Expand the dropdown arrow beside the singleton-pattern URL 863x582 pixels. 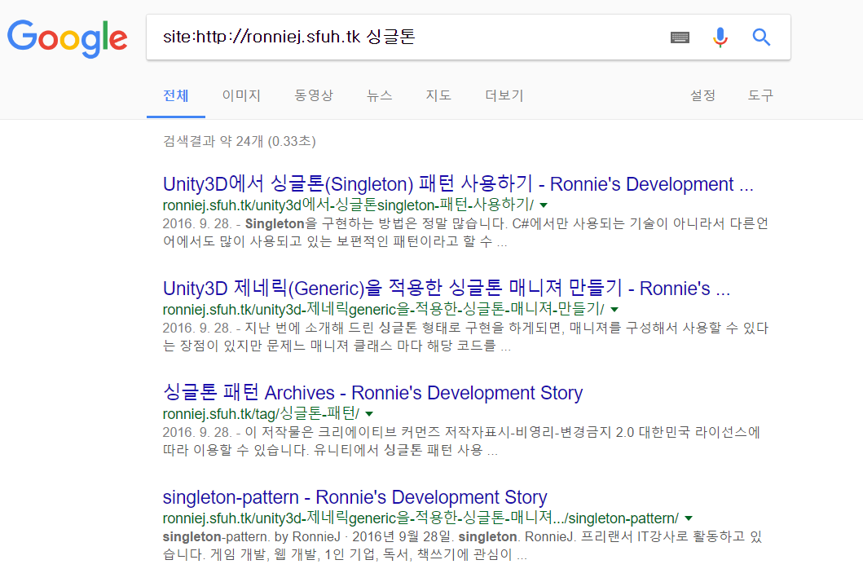[x=689, y=518]
